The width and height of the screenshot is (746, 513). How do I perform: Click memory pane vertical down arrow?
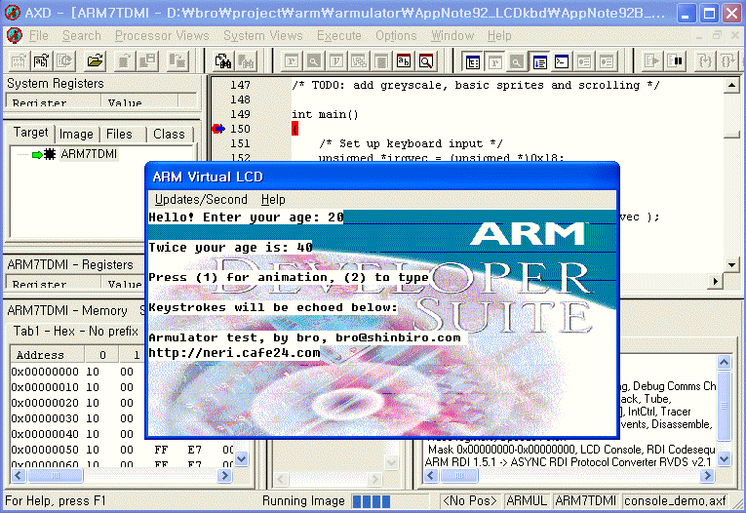tap(242, 458)
